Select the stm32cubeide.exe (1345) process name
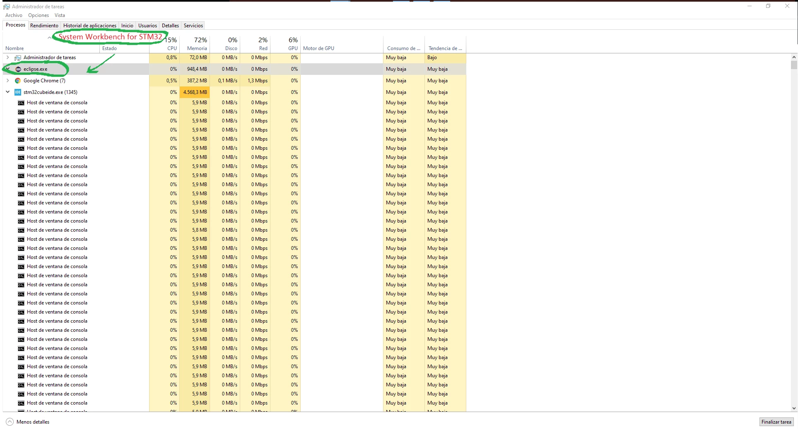This screenshot has width=798, height=429. click(51, 92)
